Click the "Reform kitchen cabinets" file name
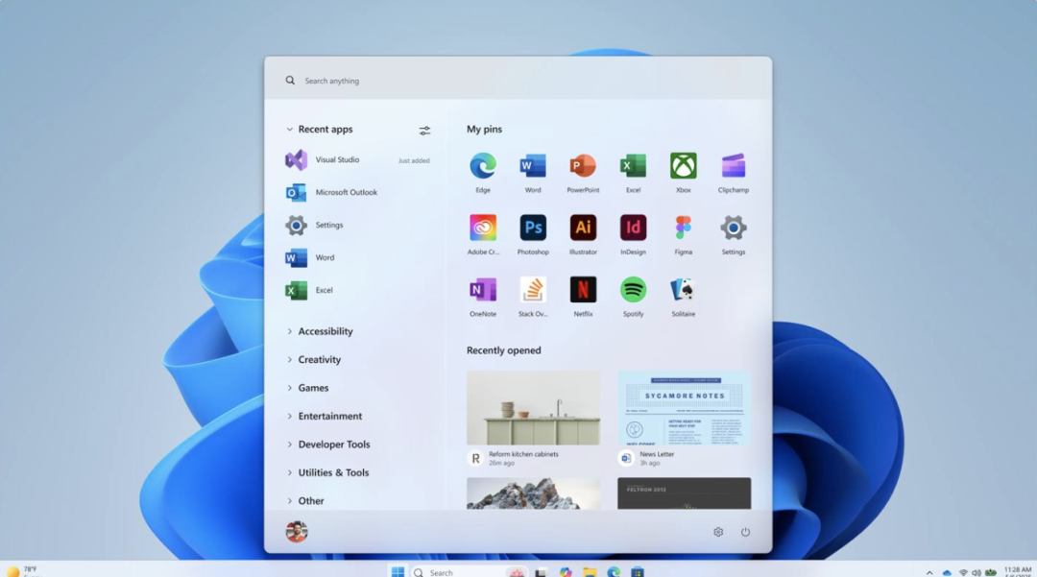The image size is (1037, 577). (523, 454)
